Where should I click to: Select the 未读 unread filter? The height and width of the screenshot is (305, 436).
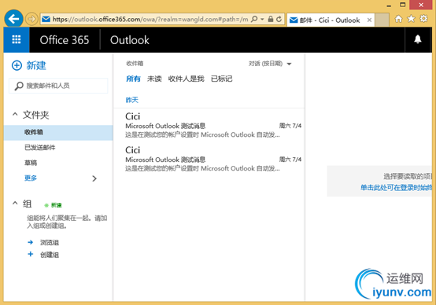(154, 79)
